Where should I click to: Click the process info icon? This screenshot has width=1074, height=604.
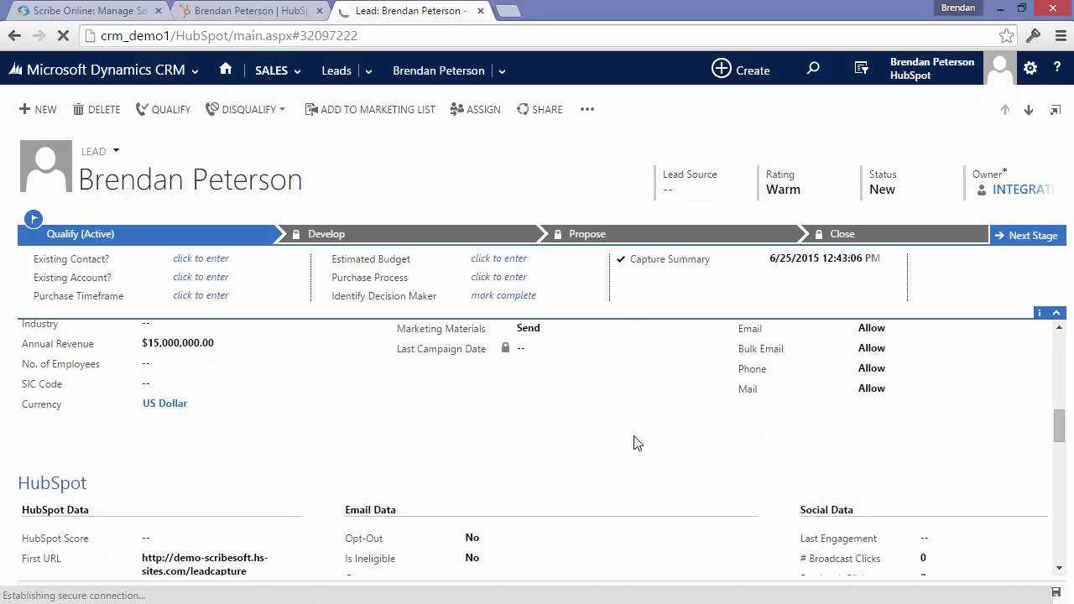click(1039, 313)
